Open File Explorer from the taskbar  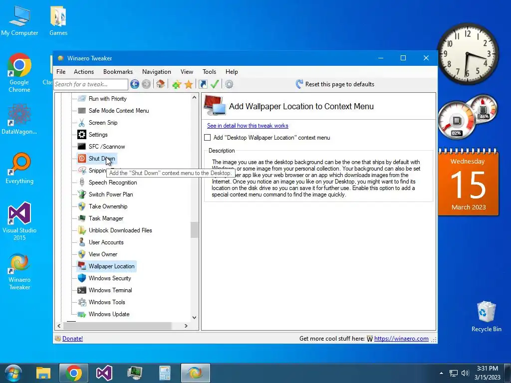coord(43,373)
